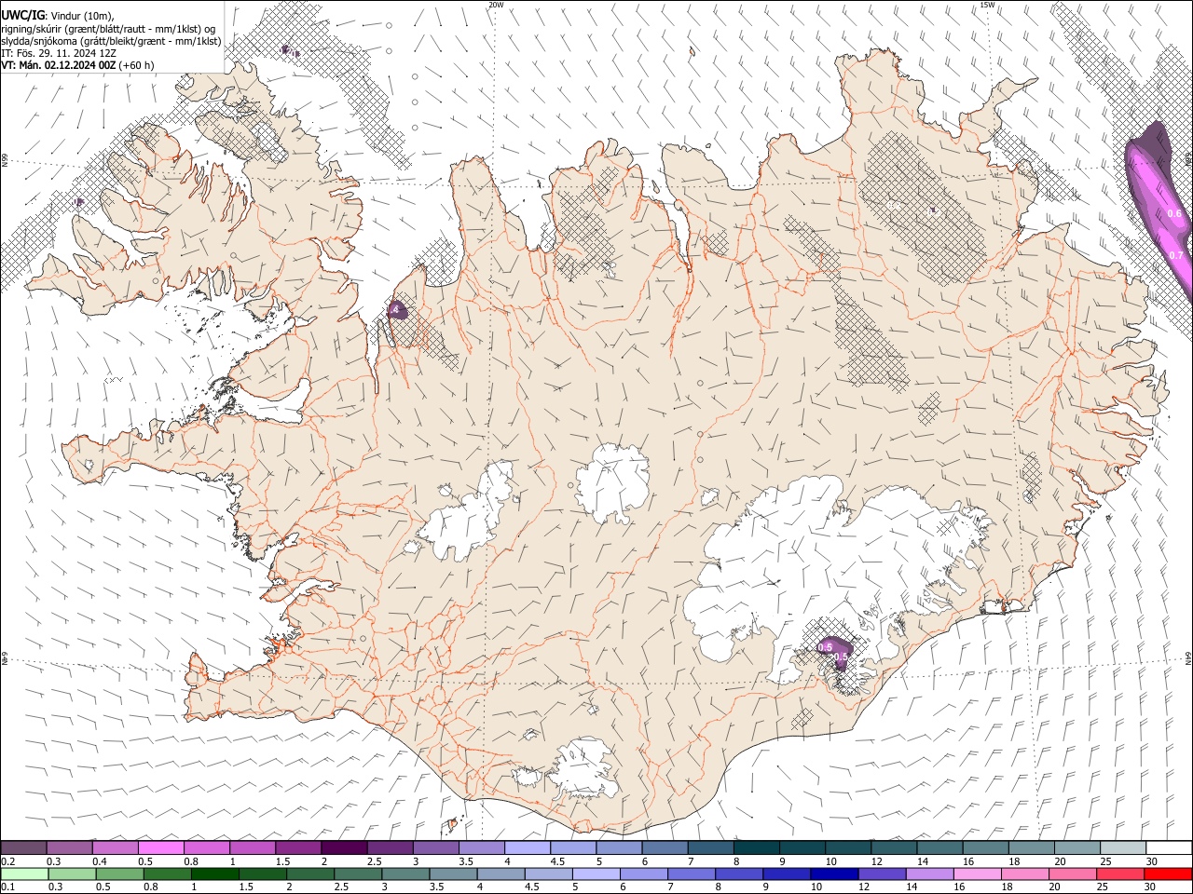The width and height of the screenshot is (1193, 894).
Task: Click the bright red swatch at 30 in lower legend
Action: pos(1168,874)
